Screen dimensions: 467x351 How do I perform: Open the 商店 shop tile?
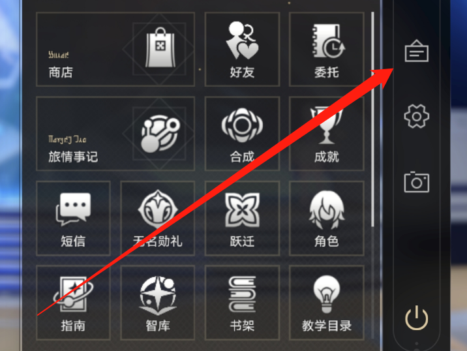[115, 50]
